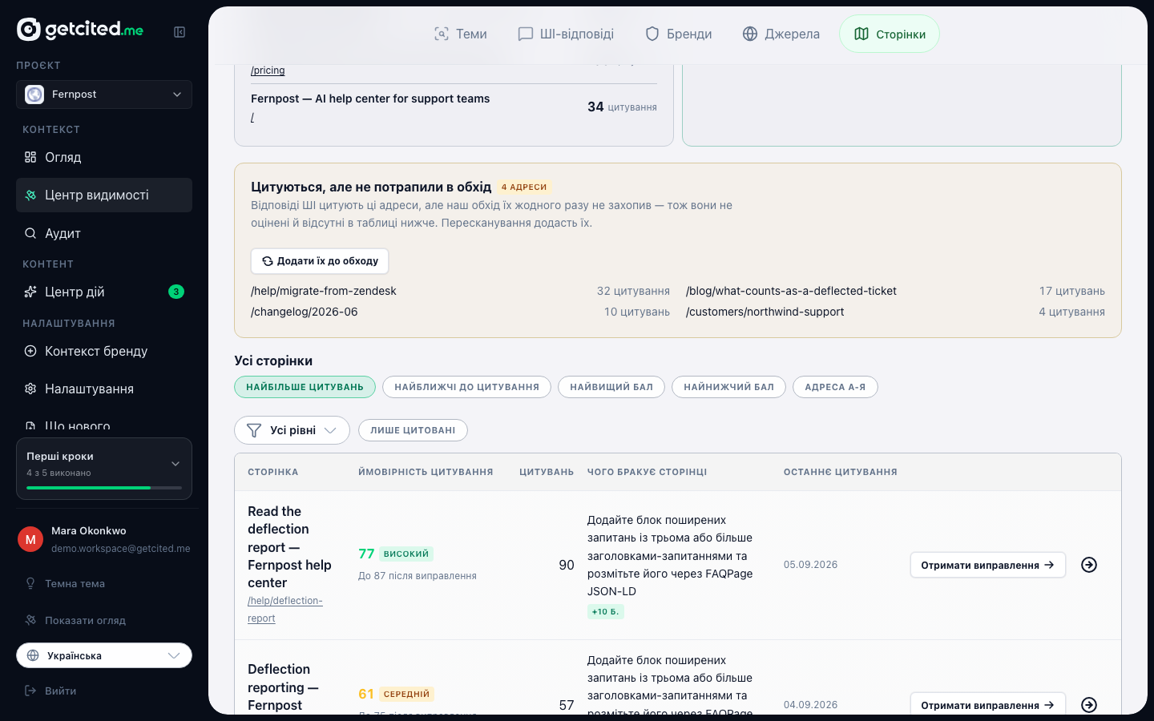Collapse the sidebar panel icon
1154x721 pixels.
(180, 32)
